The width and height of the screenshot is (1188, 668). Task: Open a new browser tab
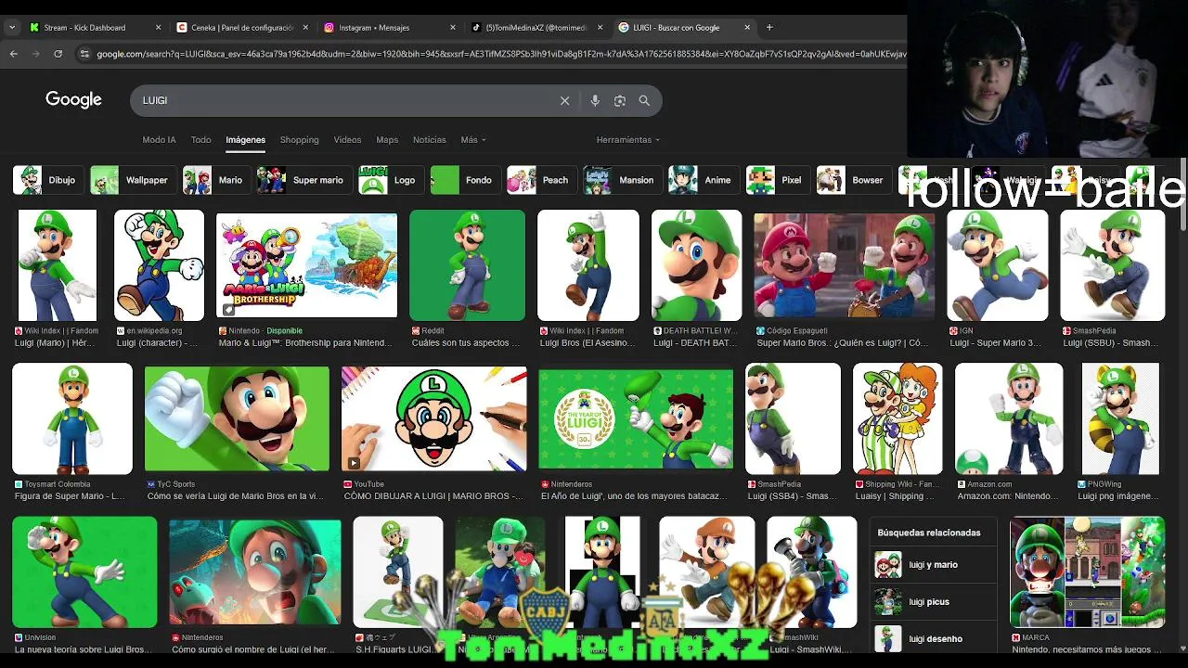click(769, 27)
